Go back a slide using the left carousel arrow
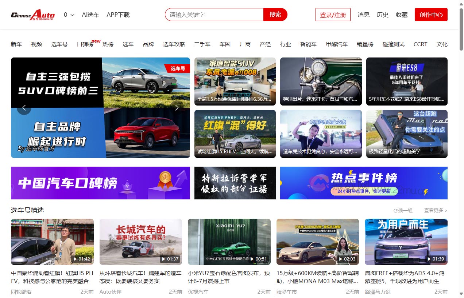The image size is (464, 298). [24, 107]
